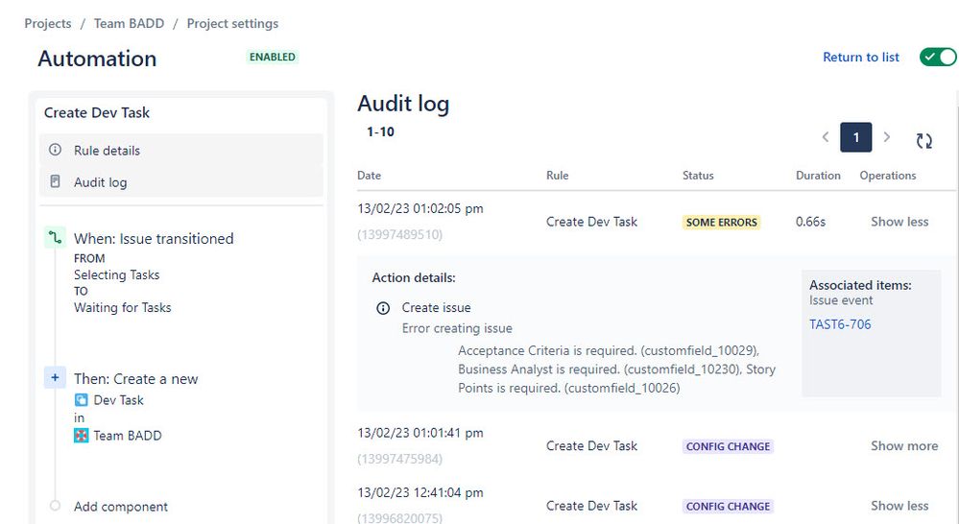Click audit ID (13997475984)
Screen dimensions: 959x524
coord(400,459)
